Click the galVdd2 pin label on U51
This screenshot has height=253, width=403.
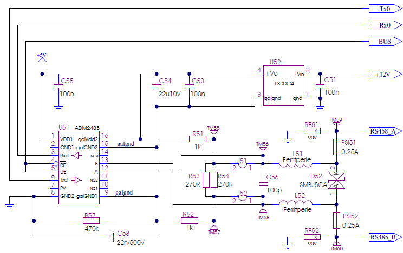pyautogui.click(x=88, y=139)
